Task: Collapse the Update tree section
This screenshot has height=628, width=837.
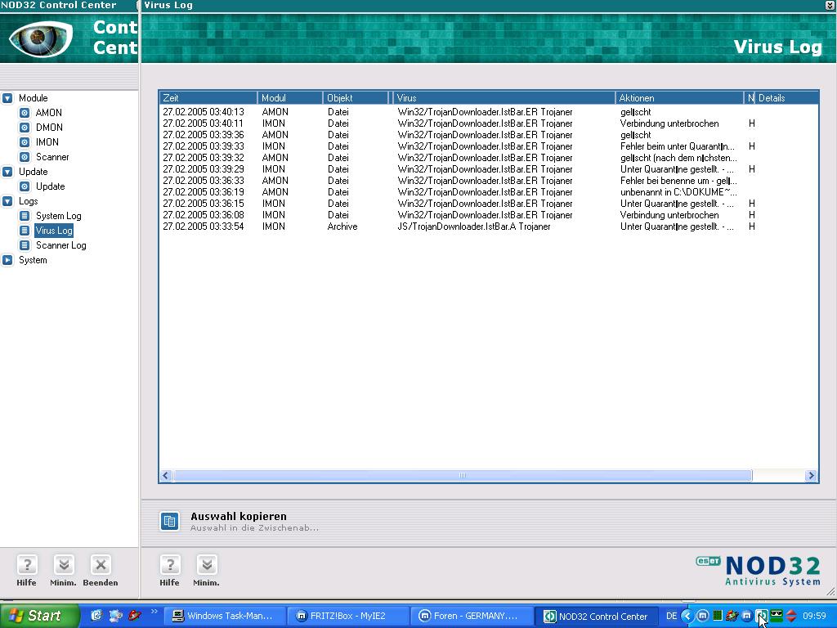Action: tap(7, 172)
